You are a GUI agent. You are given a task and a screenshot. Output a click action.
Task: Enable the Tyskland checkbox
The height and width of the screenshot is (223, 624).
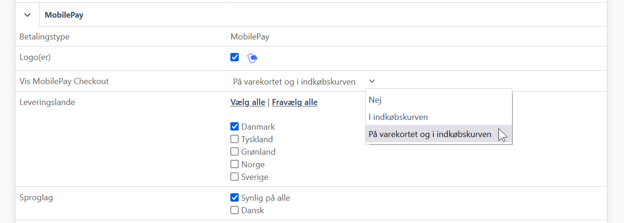235,139
